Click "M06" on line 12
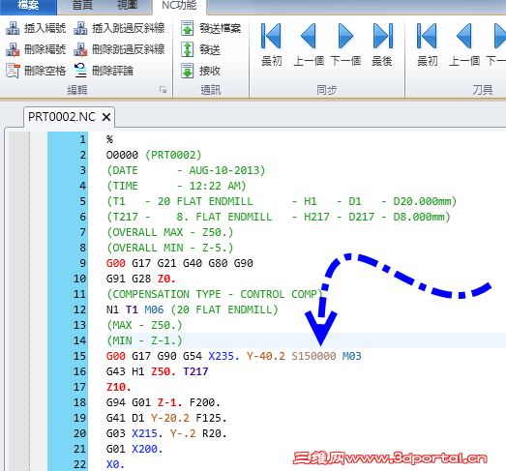This screenshot has height=471, width=506. [x=154, y=309]
